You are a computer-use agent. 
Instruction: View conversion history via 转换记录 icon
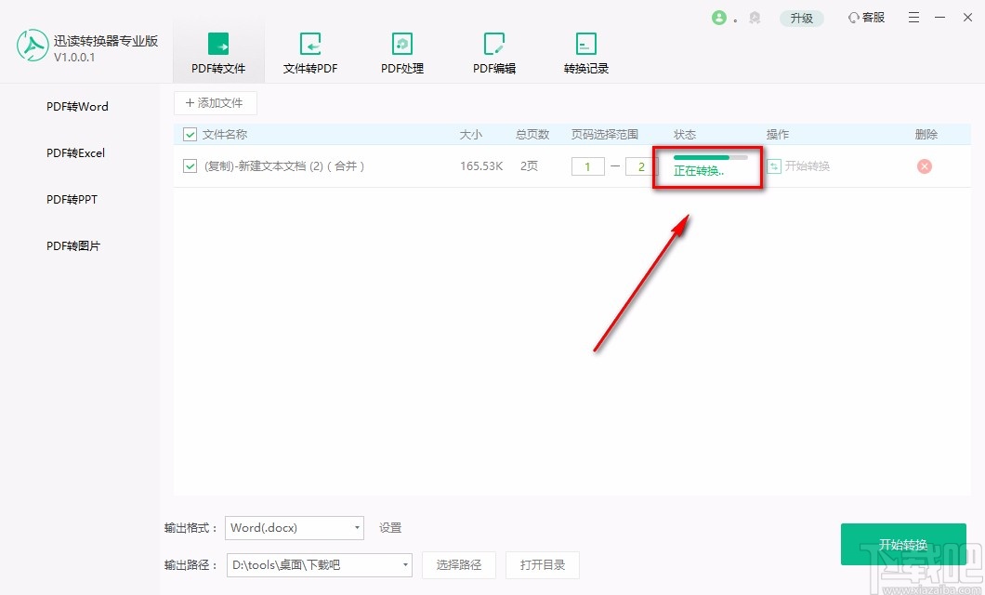click(x=585, y=43)
